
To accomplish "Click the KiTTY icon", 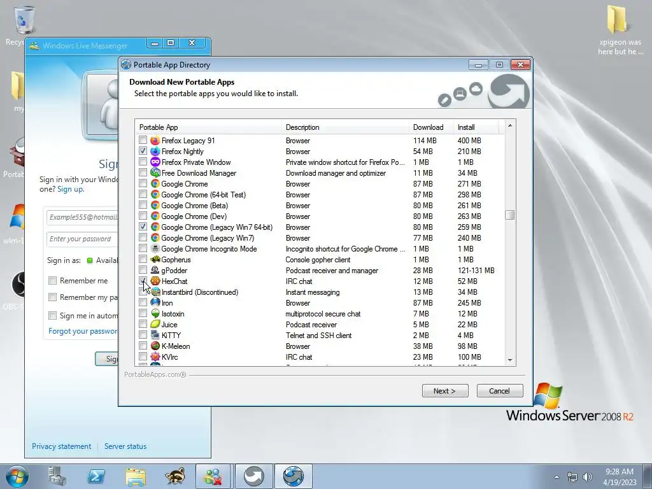I will pyautogui.click(x=155, y=335).
